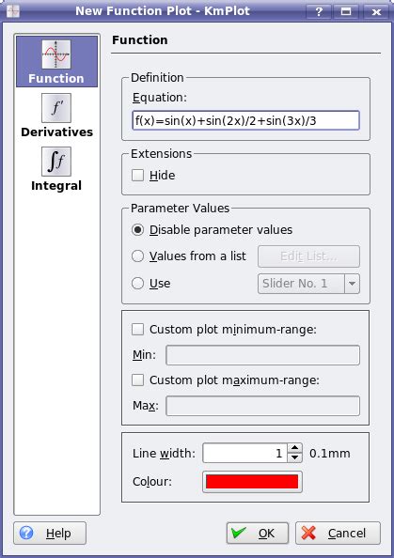Check Custom plot minimum-range
This screenshot has height=558, width=394.
[138, 329]
